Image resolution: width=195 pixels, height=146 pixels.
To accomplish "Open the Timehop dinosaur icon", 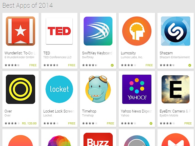I will pyautogui.click(x=98, y=89).
